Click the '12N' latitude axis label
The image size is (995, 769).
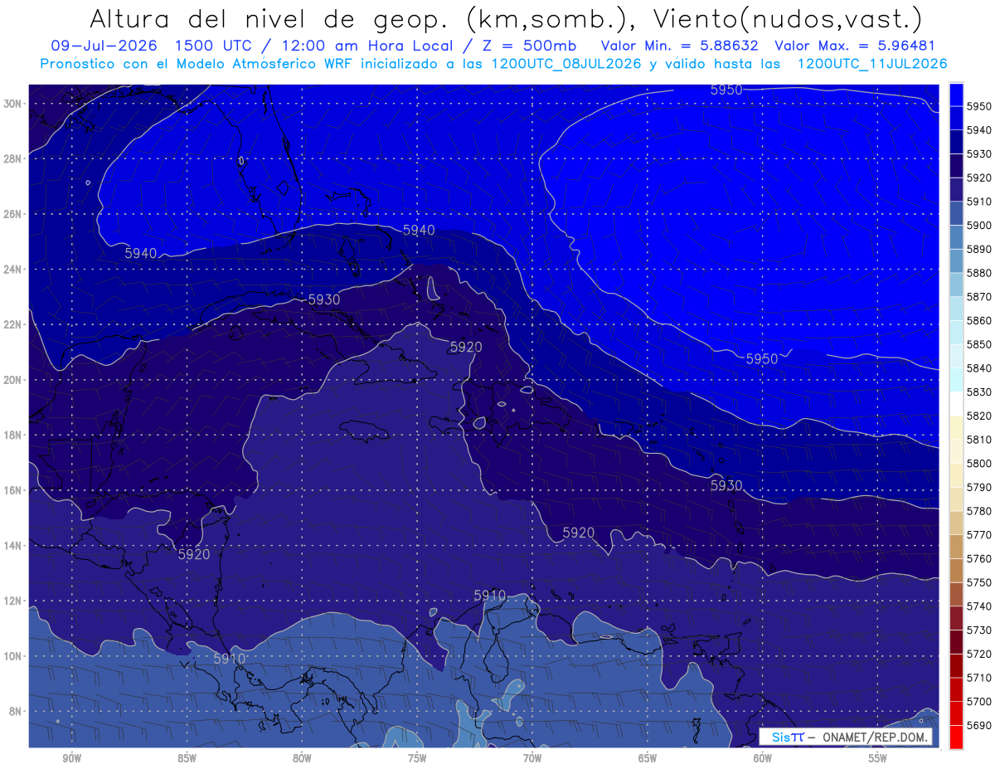[x=12, y=601]
